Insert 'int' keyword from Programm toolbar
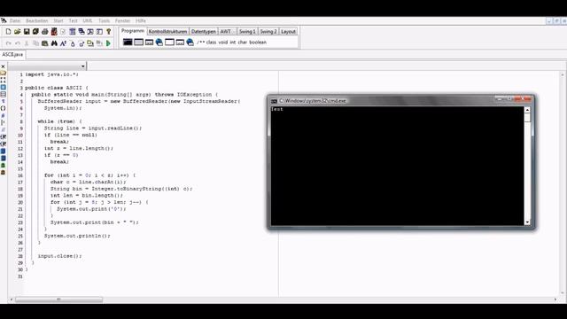The image size is (567, 319). click(233, 43)
